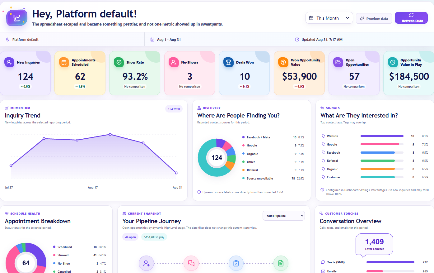Screen dimensions: 434x273
Task: Click the Customer tag row
Action: (375, 177)
